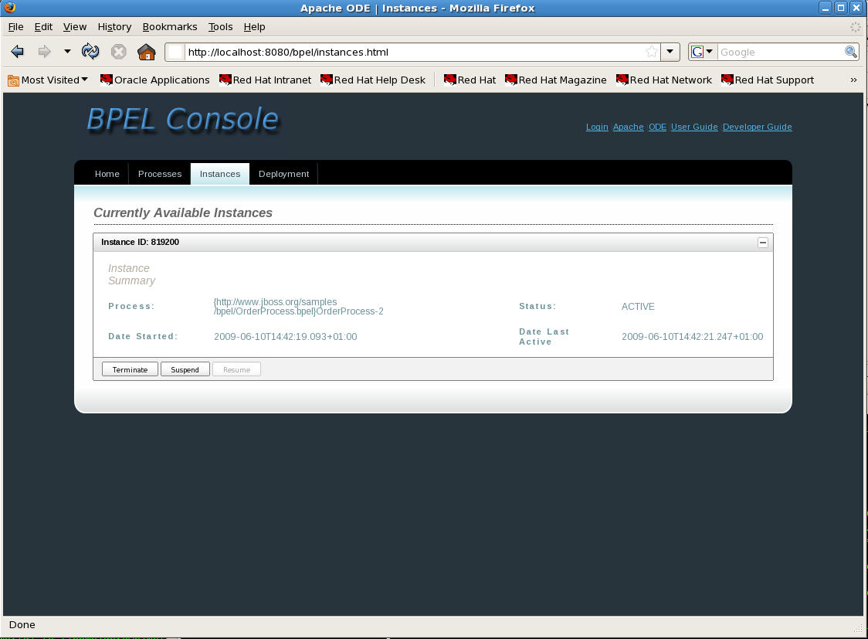Open the recent pages history dropdown arrow

point(67,52)
